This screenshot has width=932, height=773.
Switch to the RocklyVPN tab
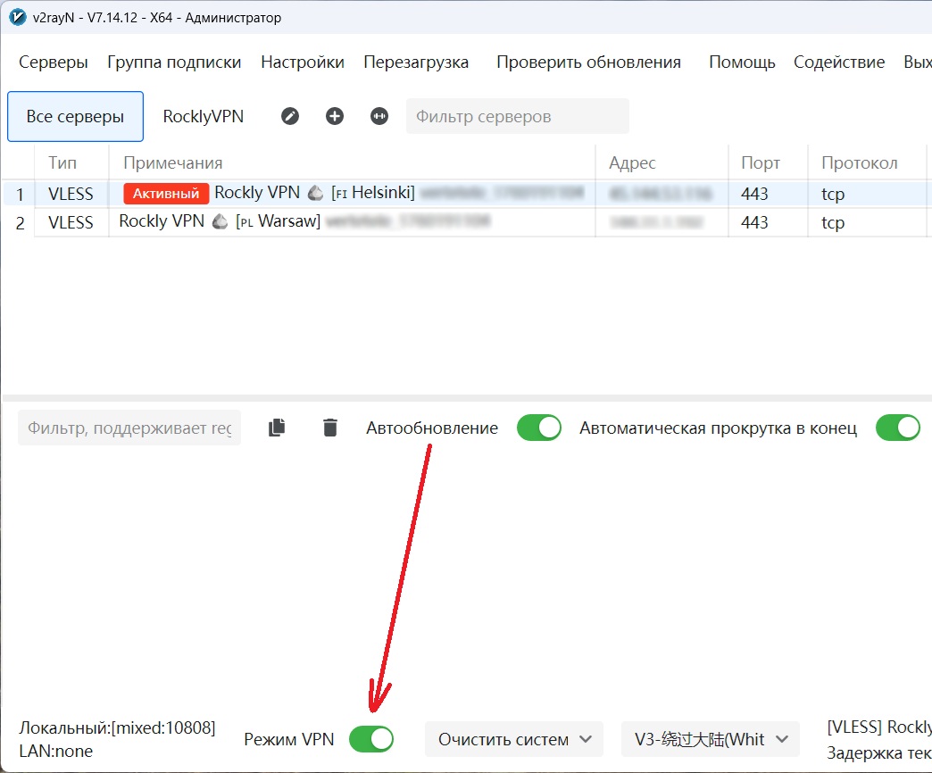203,116
